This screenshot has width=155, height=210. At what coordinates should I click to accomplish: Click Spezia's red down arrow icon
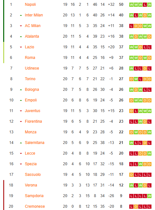click(21, 164)
